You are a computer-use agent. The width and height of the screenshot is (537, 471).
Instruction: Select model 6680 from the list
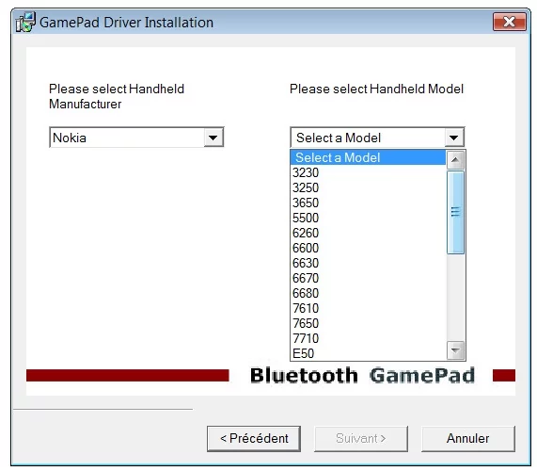[368, 293]
